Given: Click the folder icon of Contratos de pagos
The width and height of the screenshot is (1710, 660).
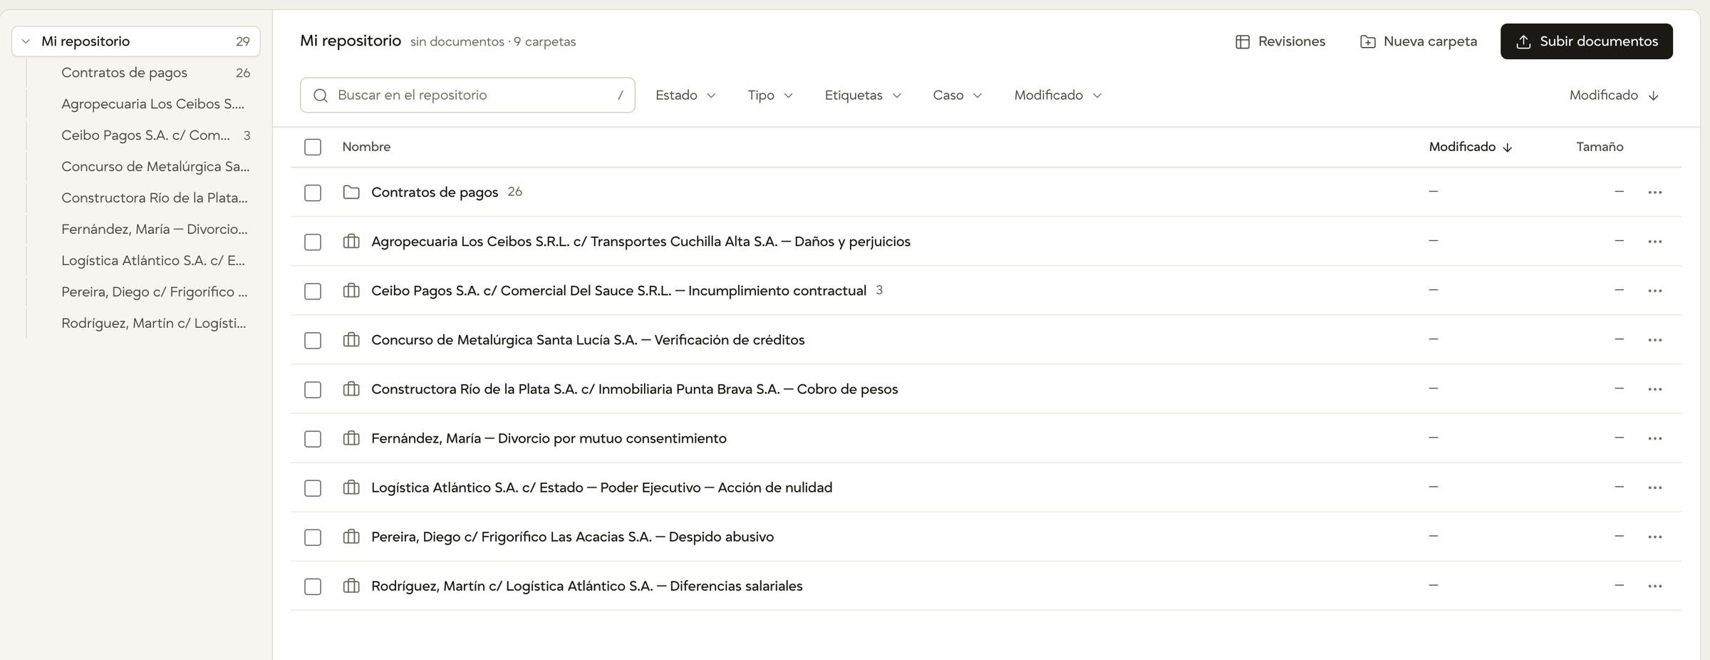Looking at the screenshot, I should (x=351, y=192).
